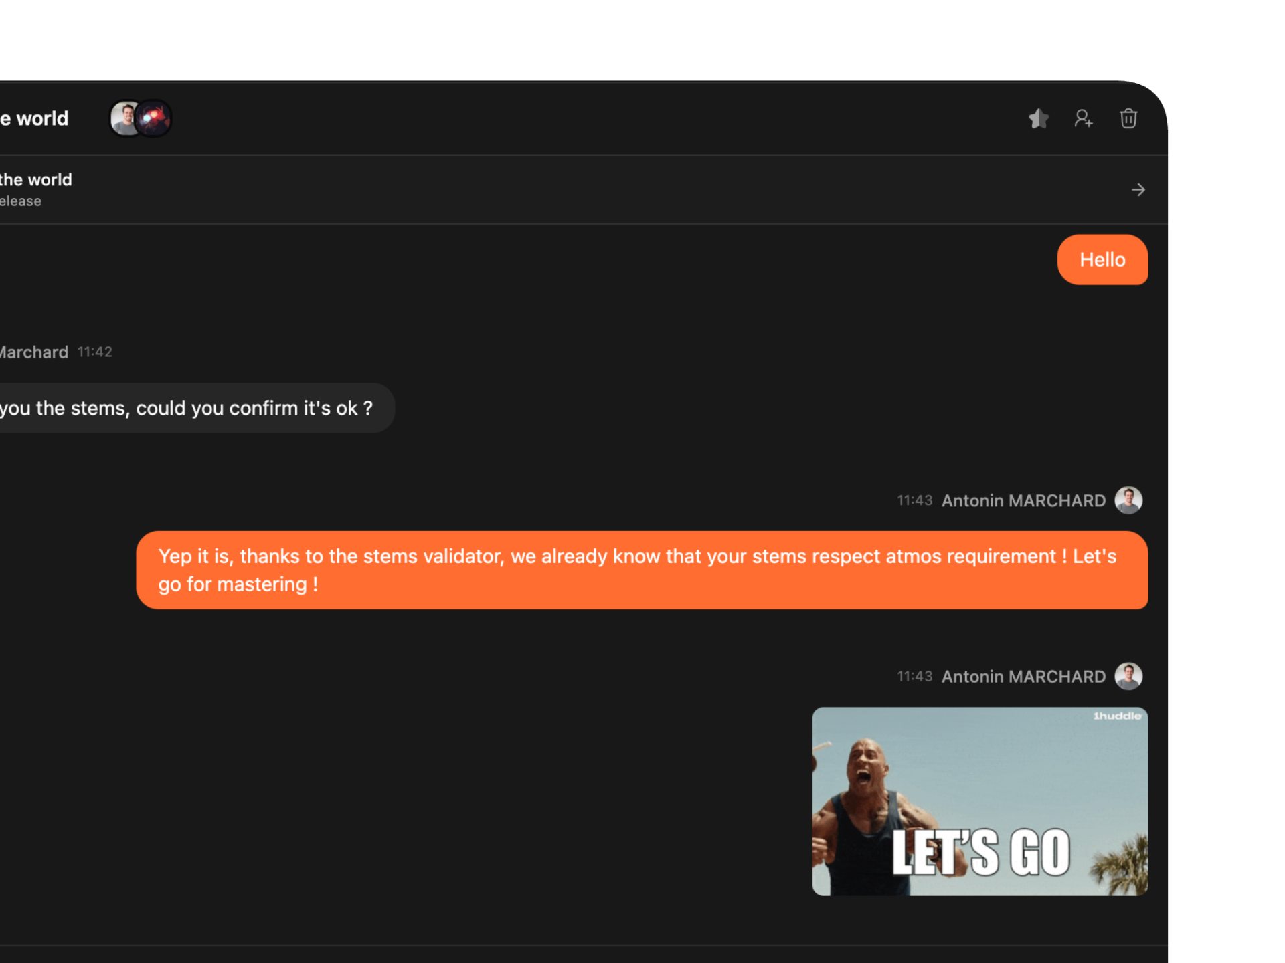The width and height of the screenshot is (1285, 963).
Task: Select the 'the world' conversation title
Action: point(35,119)
